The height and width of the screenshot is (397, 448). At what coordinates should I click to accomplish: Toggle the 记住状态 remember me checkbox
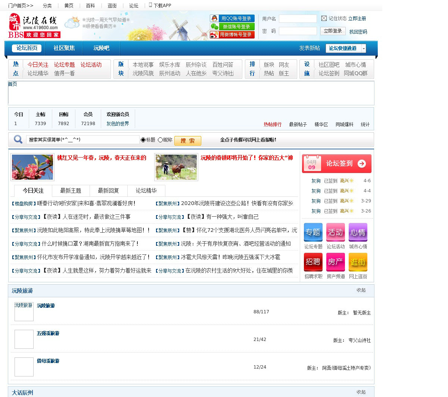(324, 18)
